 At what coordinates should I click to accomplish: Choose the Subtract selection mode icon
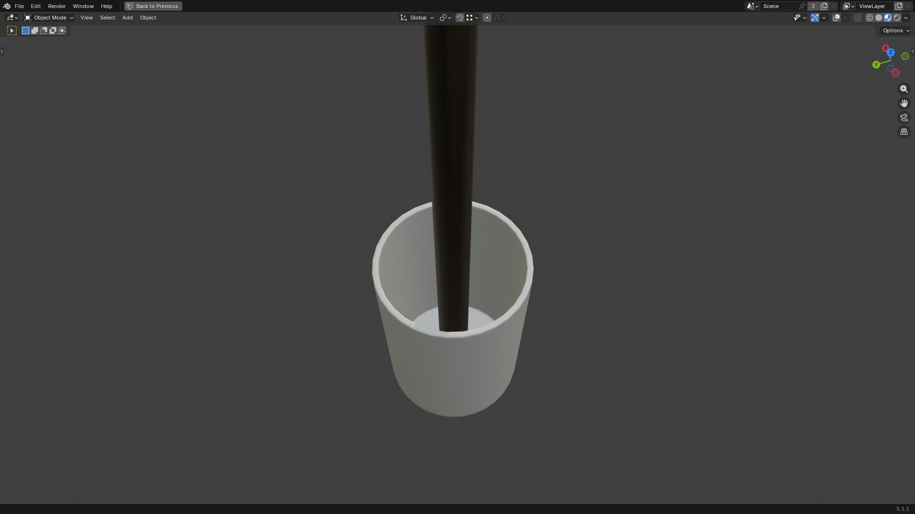[44, 30]
